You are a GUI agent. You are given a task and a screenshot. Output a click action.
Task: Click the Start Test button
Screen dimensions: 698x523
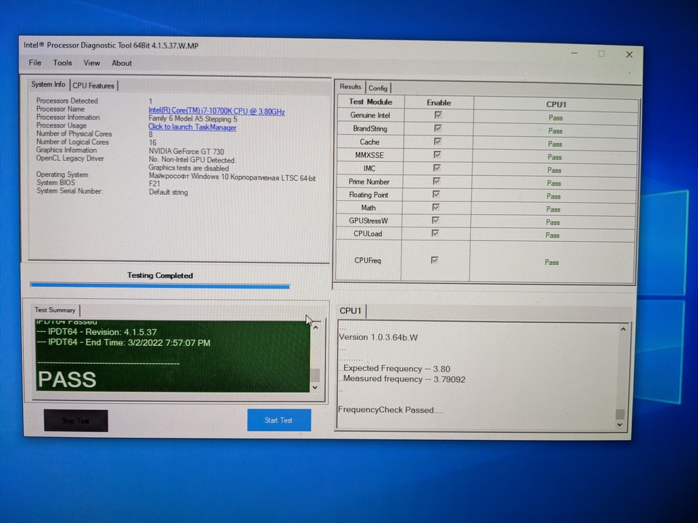(279, 420)
